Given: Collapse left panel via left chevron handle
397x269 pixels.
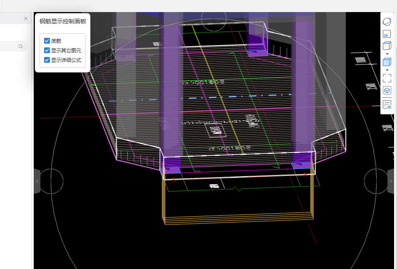Looking at the screenshot, I should coord(37,181).
